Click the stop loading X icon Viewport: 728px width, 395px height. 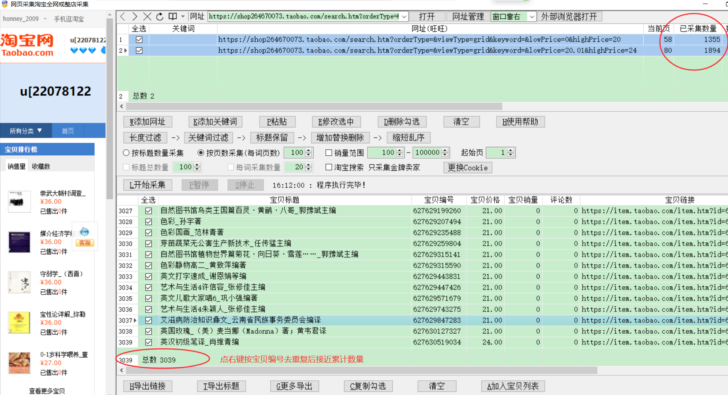pos(147,16)
